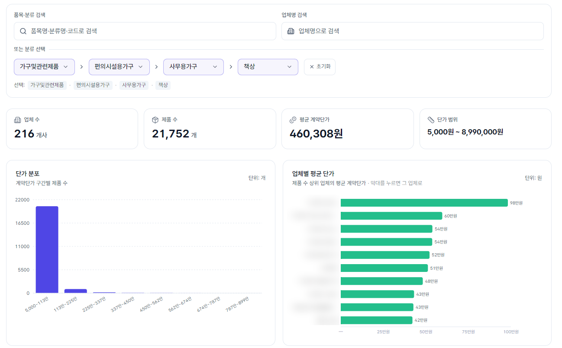Open the 책상 dropdown
The image size is (562, 348).
(x=268, y=67)
